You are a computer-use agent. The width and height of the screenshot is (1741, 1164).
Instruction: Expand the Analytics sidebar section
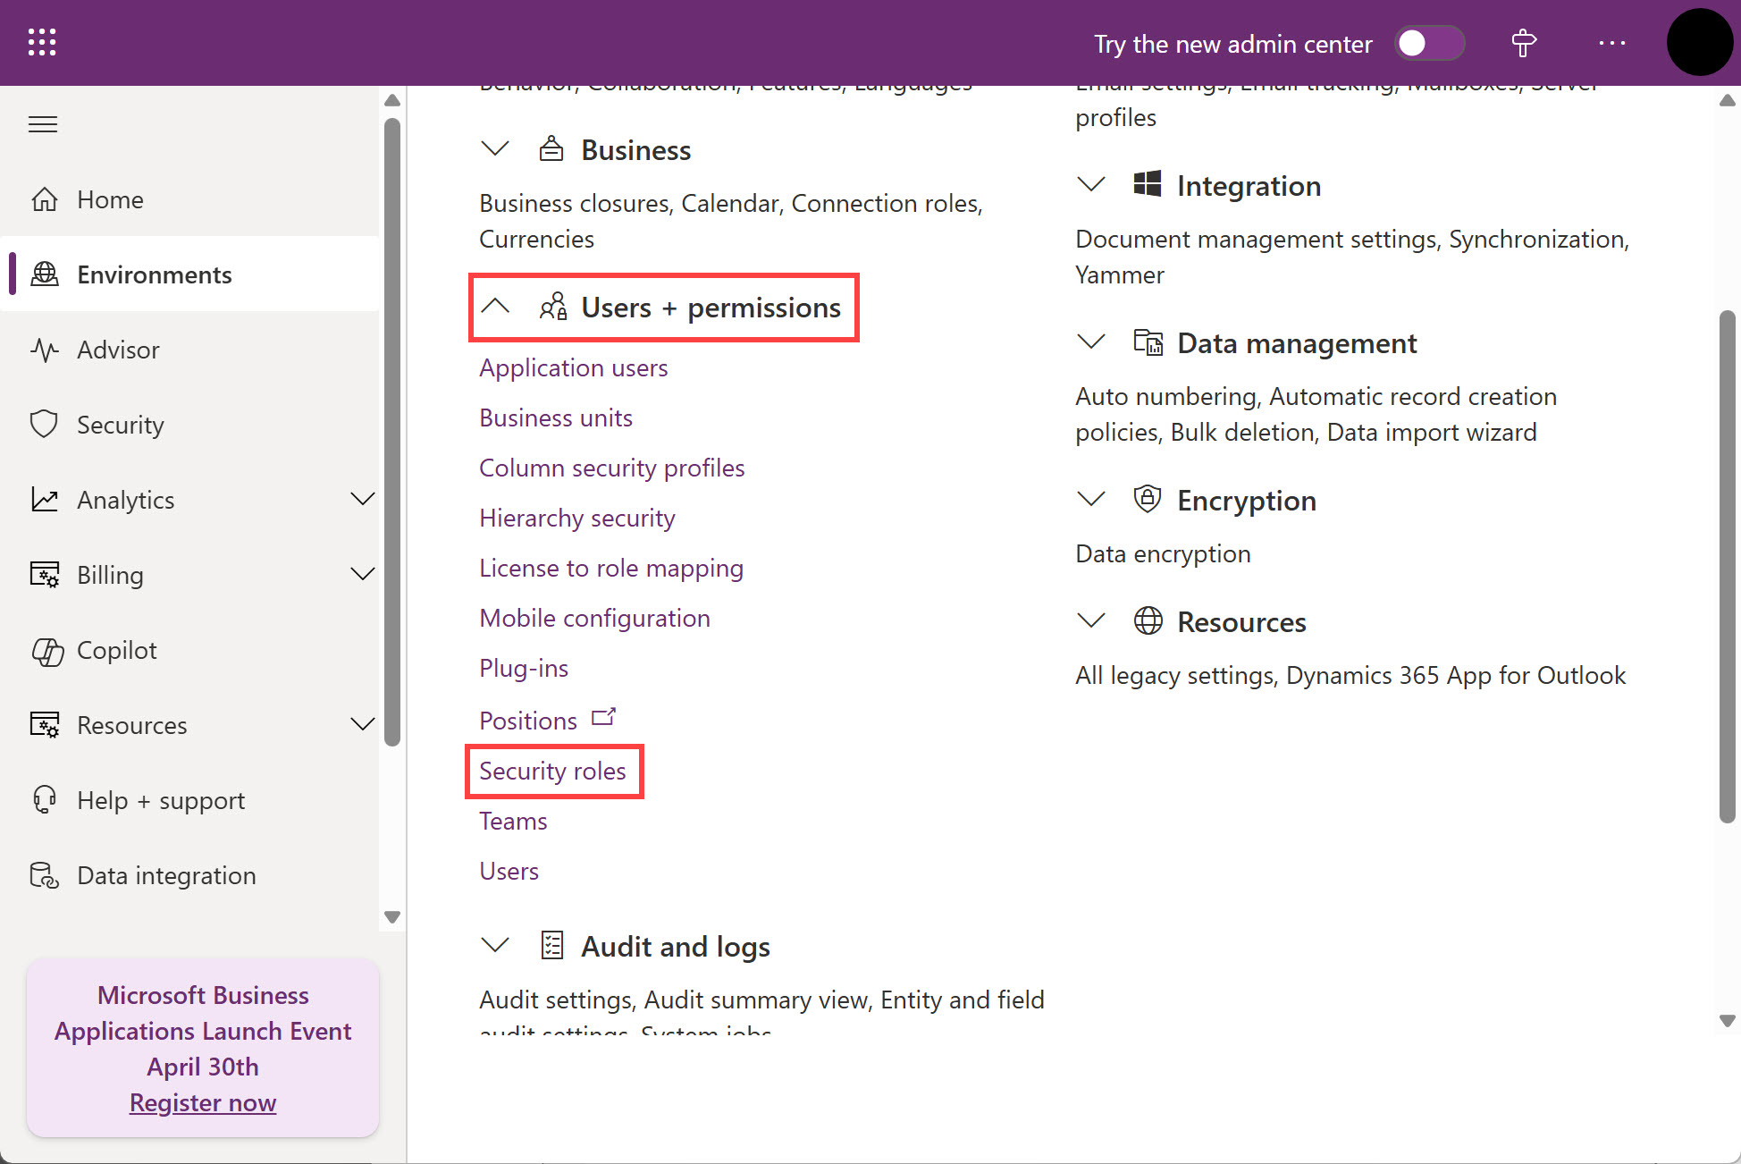(x=362, y=500)
